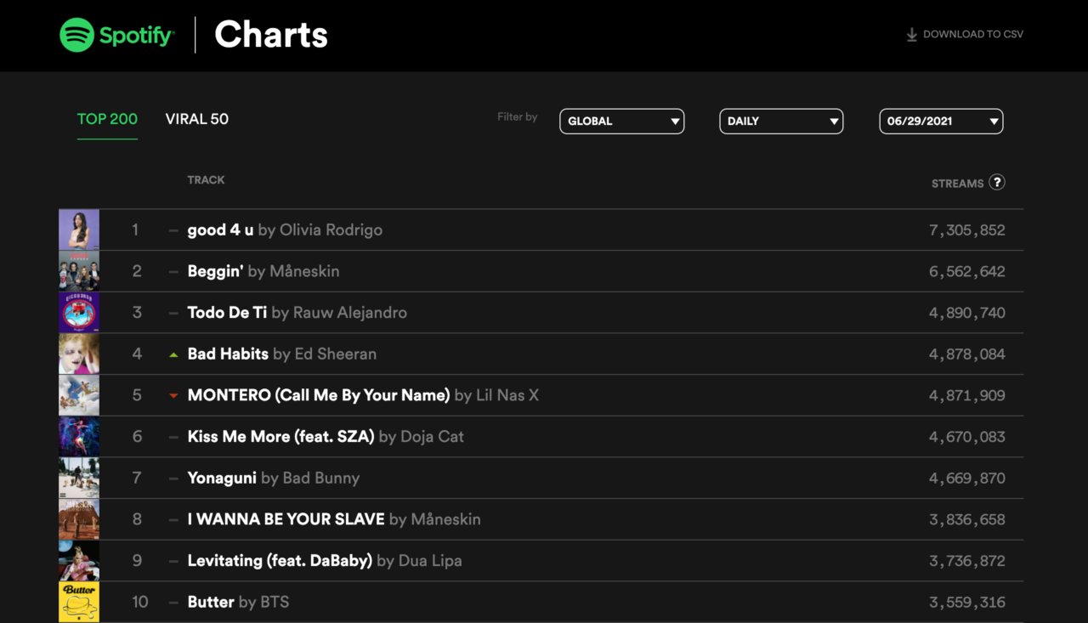Switch to the VIRAL 50 tab
Viewport: 1088px width, 623px height.
pos(197,119)
